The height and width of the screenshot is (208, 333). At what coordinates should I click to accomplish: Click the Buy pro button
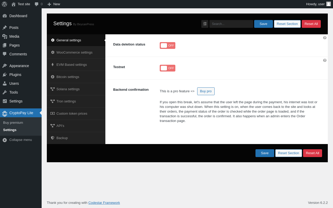pyautogui.click(x=206, y=91)
